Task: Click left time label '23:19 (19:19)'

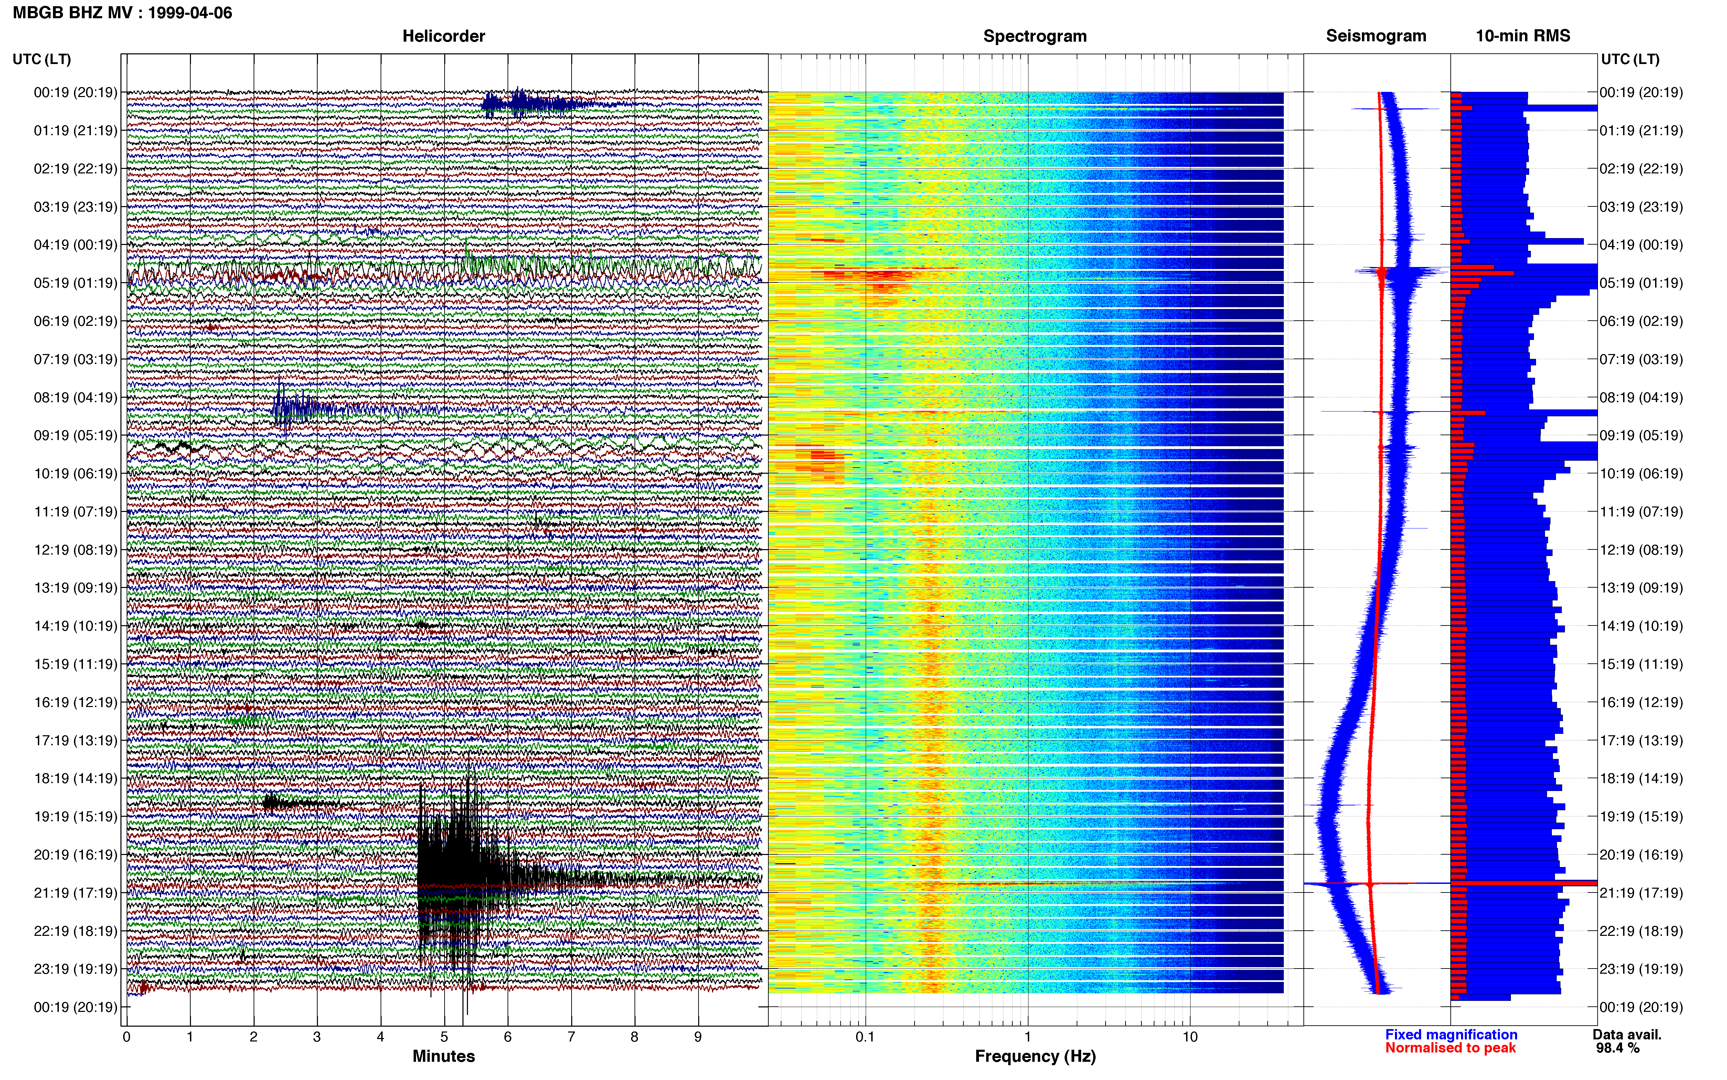Action: [76, 969]
